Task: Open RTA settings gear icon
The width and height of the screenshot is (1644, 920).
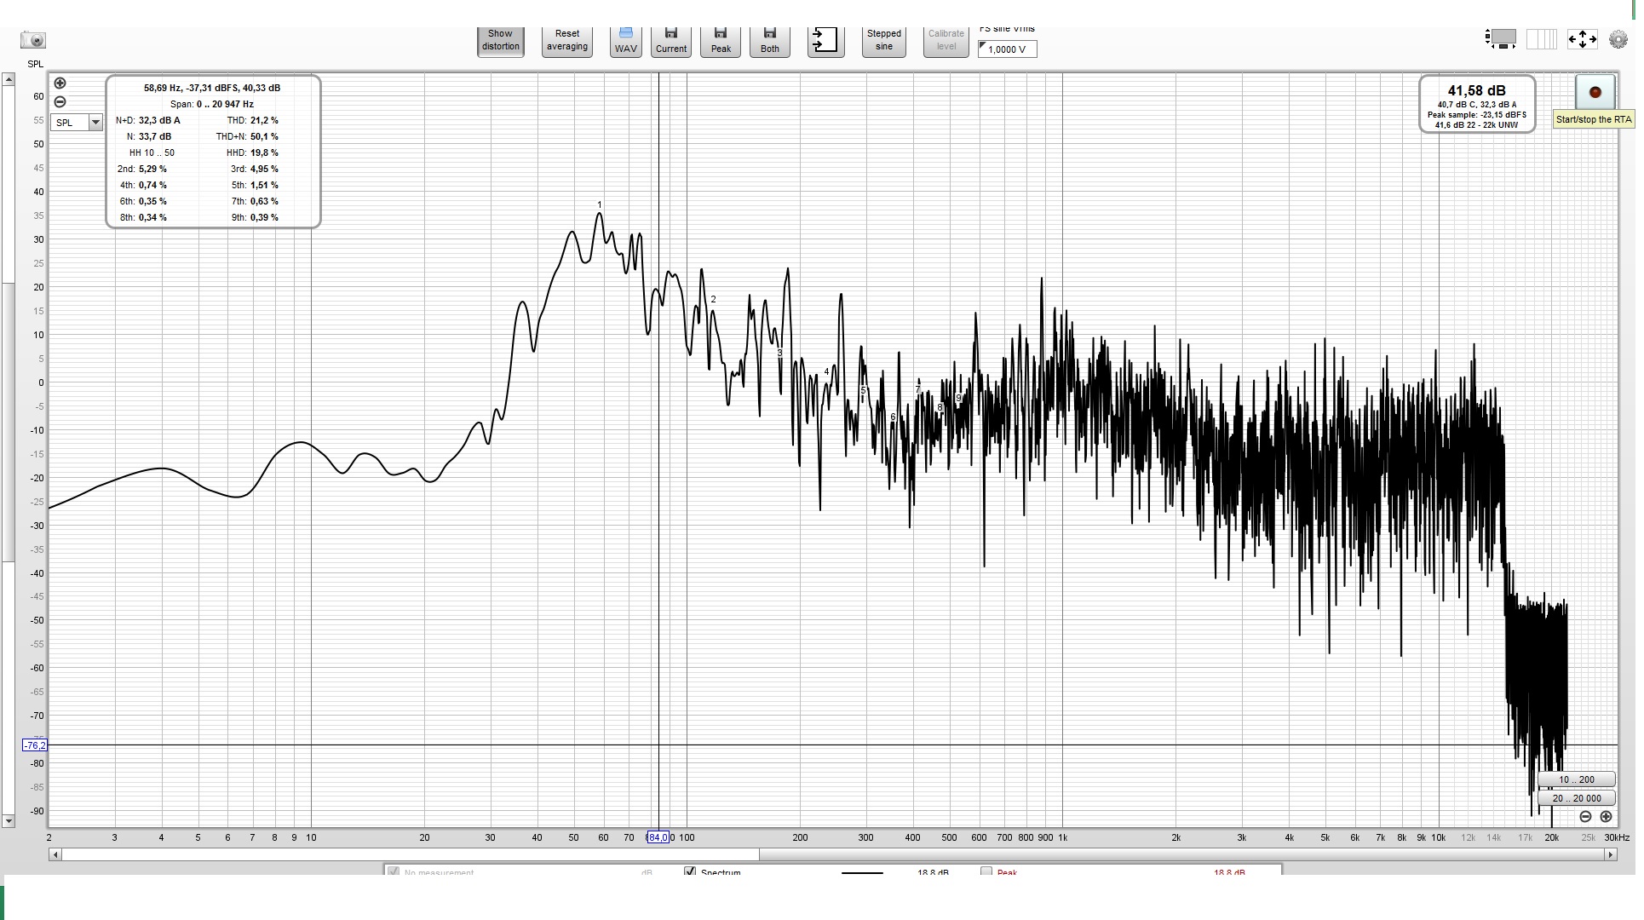Action: 1618,39
